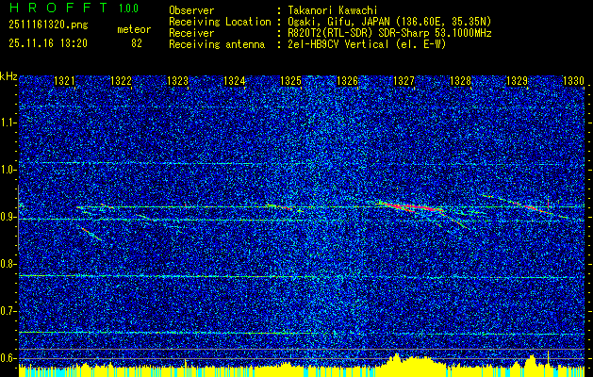Click the 1327 time marker
Viewport: 593px width, 377px height.
coord(404,80)
